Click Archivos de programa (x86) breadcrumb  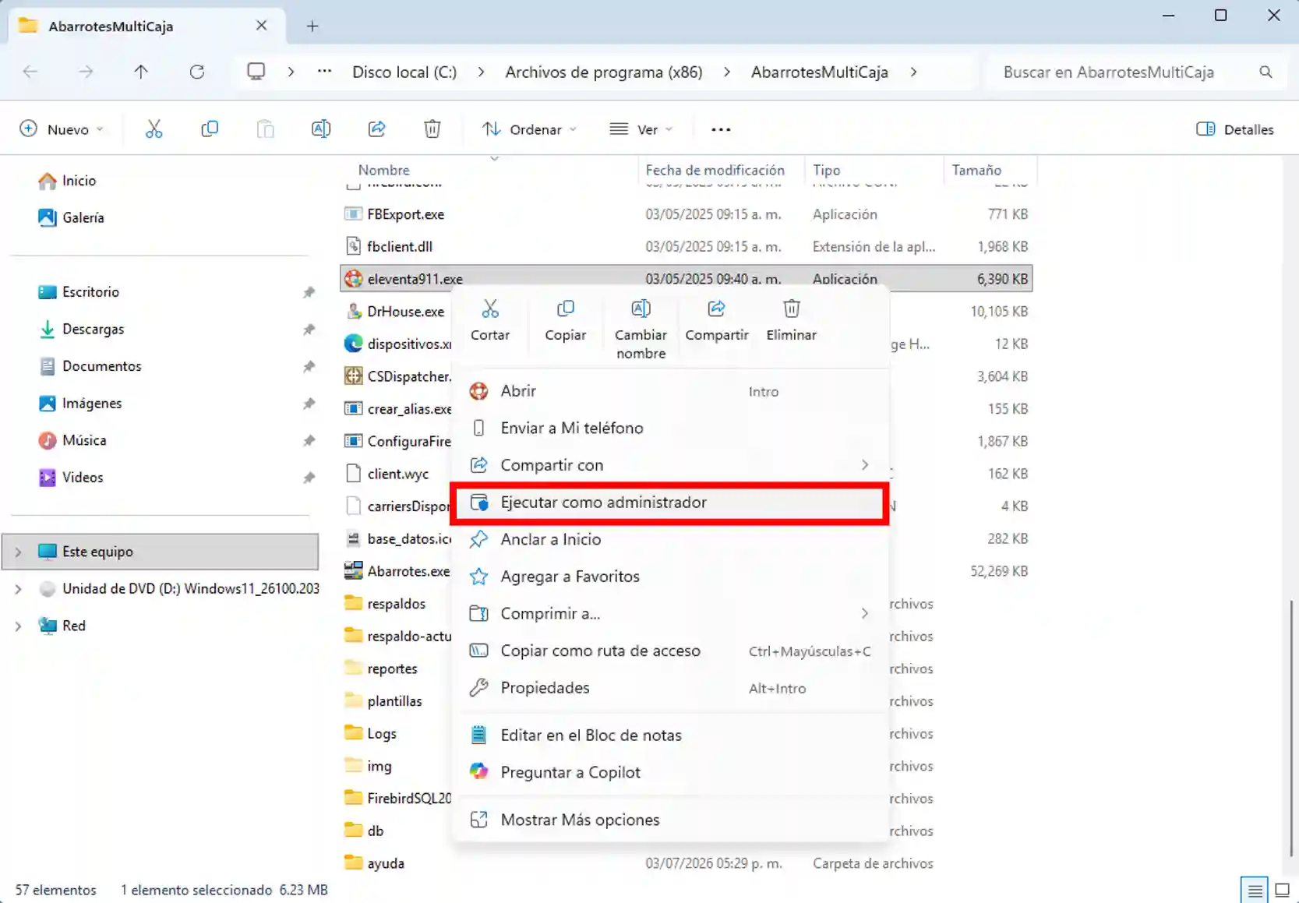pos(604,72)
